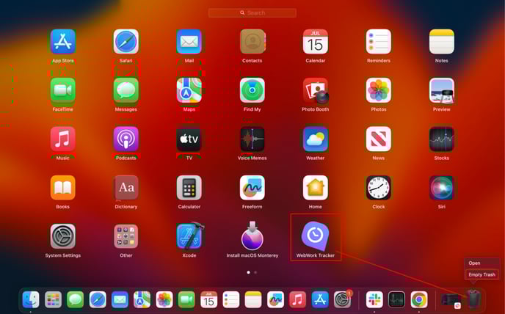This screenshot has height=314, width=505.
Task: Open Mail in the Launchpad grid
Action: pyautogui.click(x=189, y=42)
